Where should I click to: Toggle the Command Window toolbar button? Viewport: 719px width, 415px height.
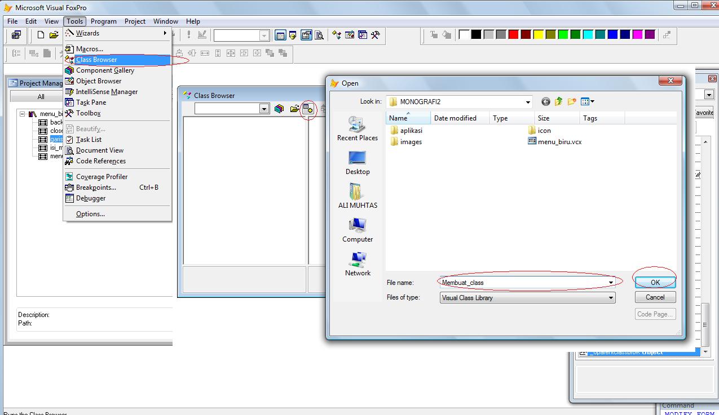(280, 35)
